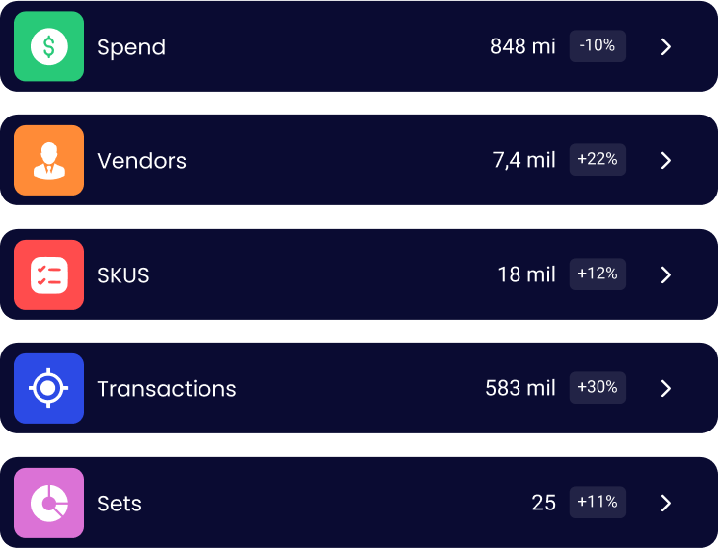Expand the Spend row chevron
This screenshot has width=718, height=548.
(666, 46)
